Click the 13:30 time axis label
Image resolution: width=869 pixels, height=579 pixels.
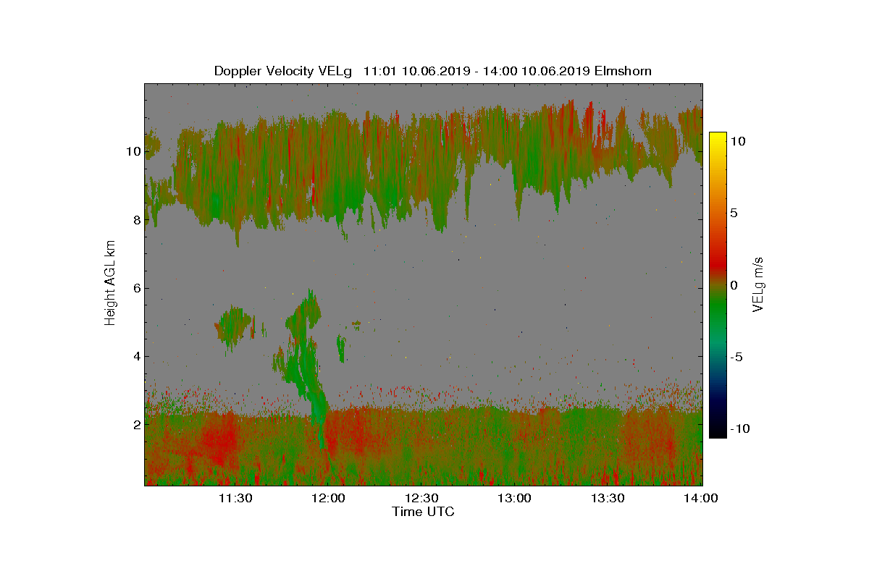[608, 498]
